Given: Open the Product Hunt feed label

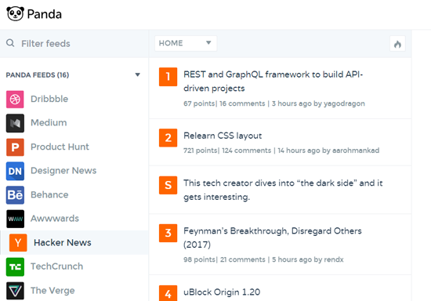Looking at the screenshot, I should coord(60,147).
